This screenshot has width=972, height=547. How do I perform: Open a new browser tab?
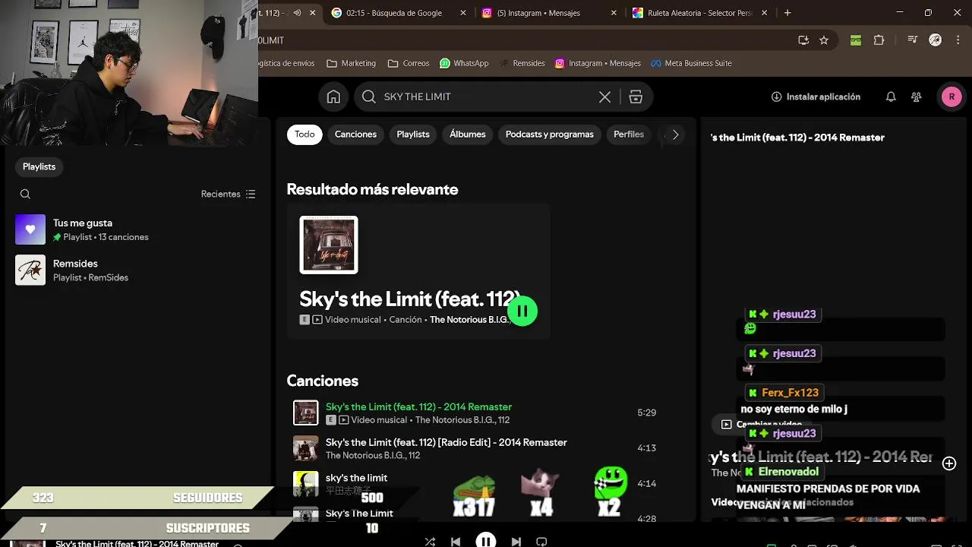787,13
